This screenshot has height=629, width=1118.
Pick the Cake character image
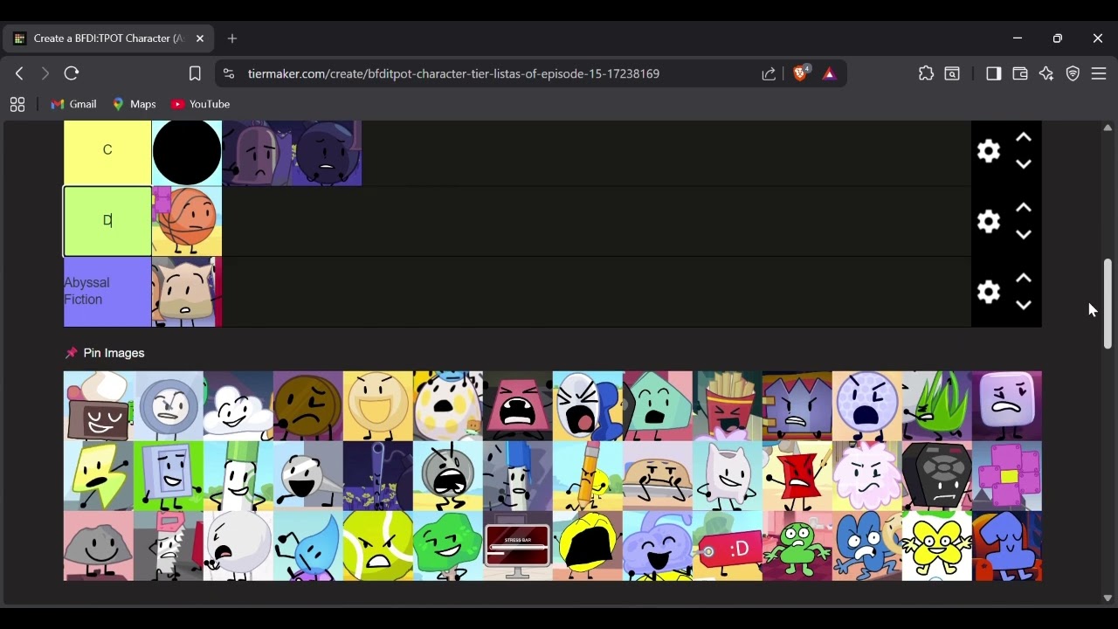[x=99, y=406]
